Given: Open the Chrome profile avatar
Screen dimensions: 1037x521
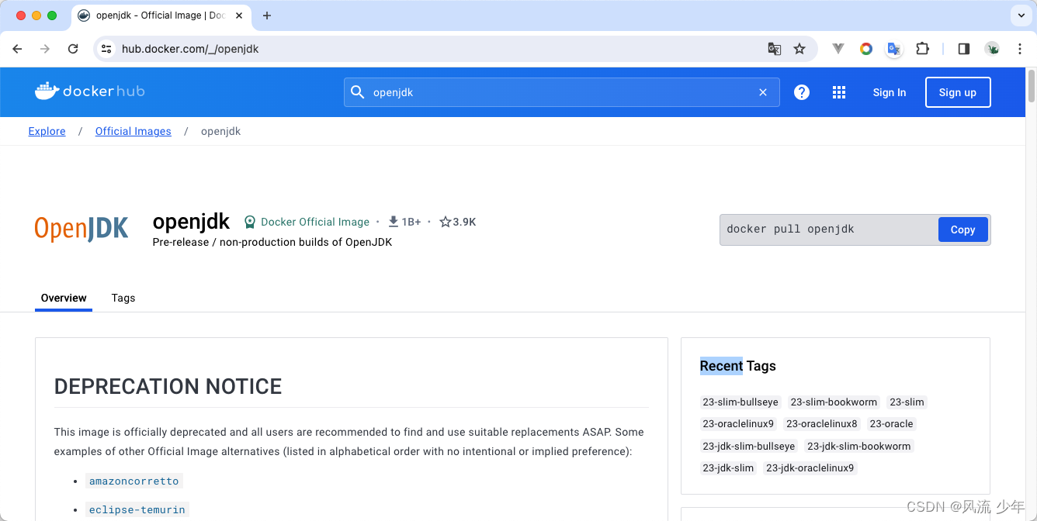Looking at the screenshot, I should (x=992, y=49).
